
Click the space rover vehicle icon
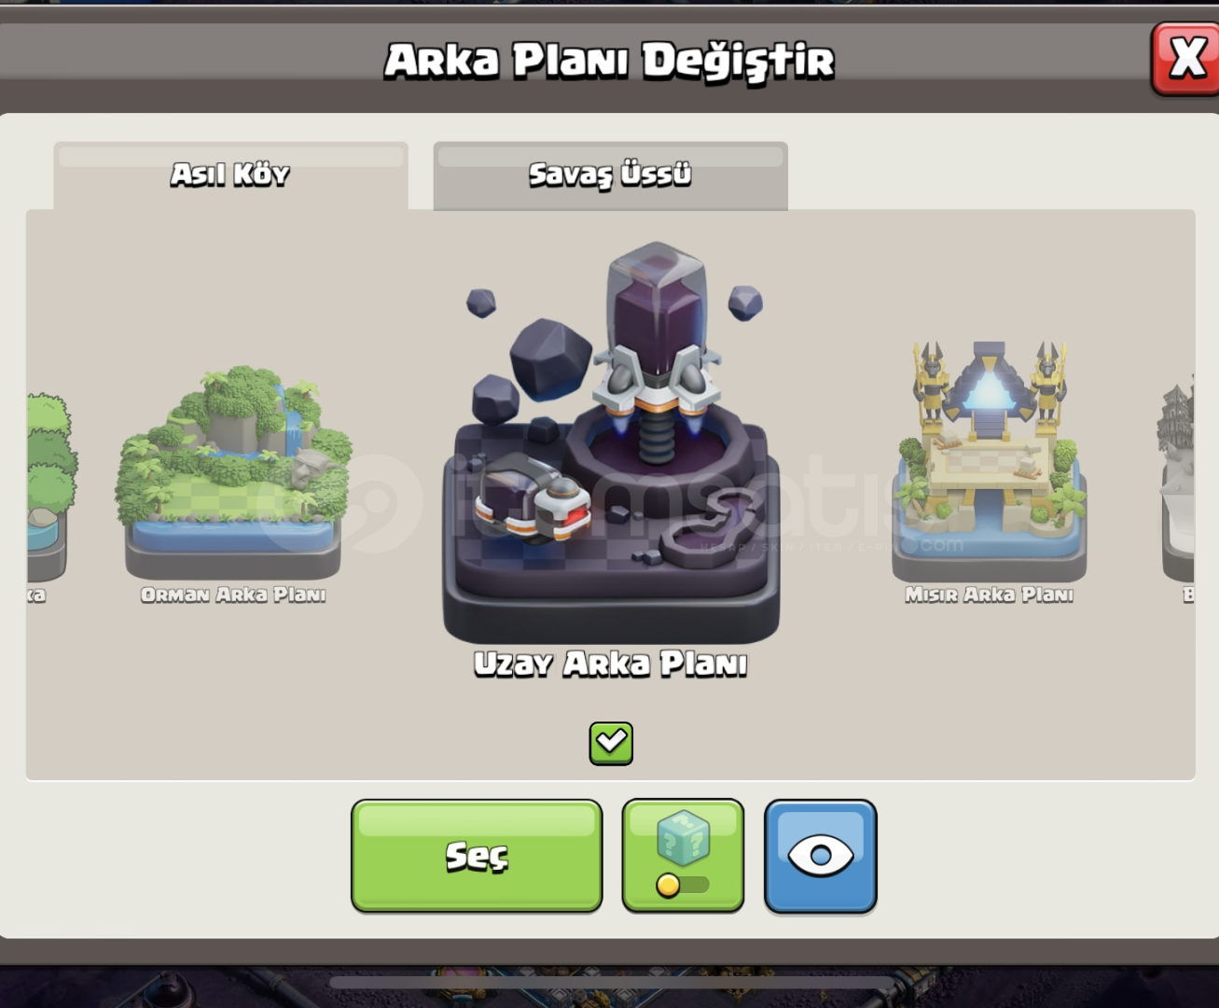531,498
